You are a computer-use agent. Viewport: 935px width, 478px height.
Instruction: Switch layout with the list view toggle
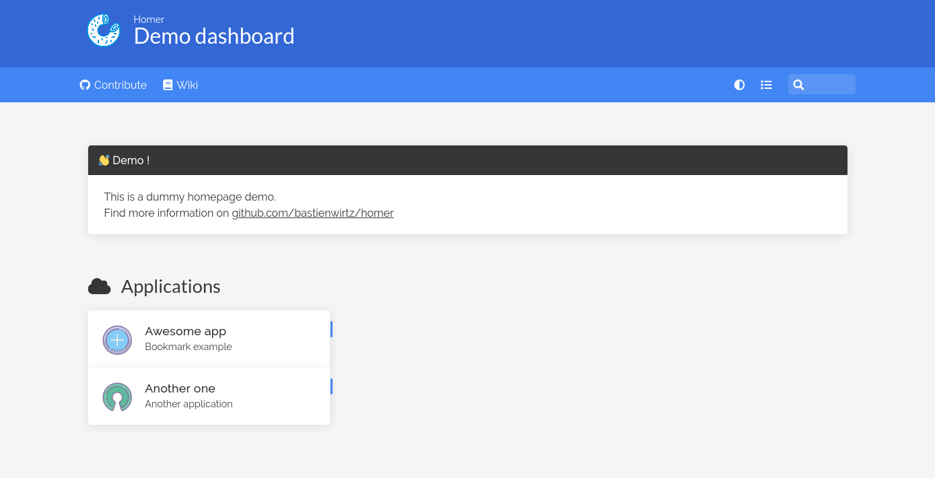pyautogui.click(x=766, y=85)
